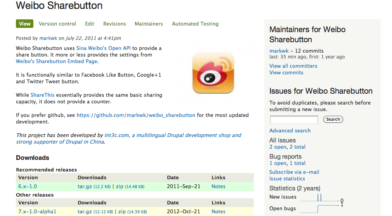Open the Issue statistics link
Screen dimensions: 392x216
point(287,178)
